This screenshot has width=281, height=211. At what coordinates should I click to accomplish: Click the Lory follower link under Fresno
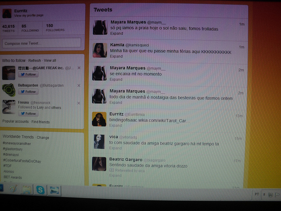point(40,107)
